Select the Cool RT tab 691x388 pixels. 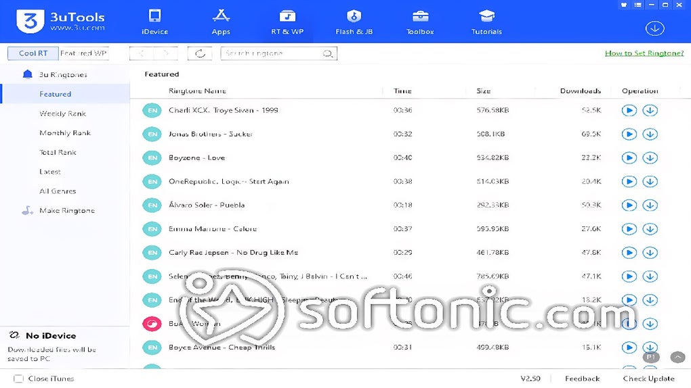coord(33,53)
